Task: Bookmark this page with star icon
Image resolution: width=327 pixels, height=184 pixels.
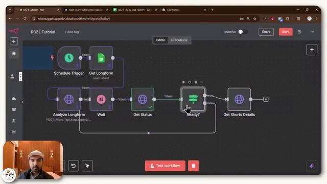Action: [254, 19]
